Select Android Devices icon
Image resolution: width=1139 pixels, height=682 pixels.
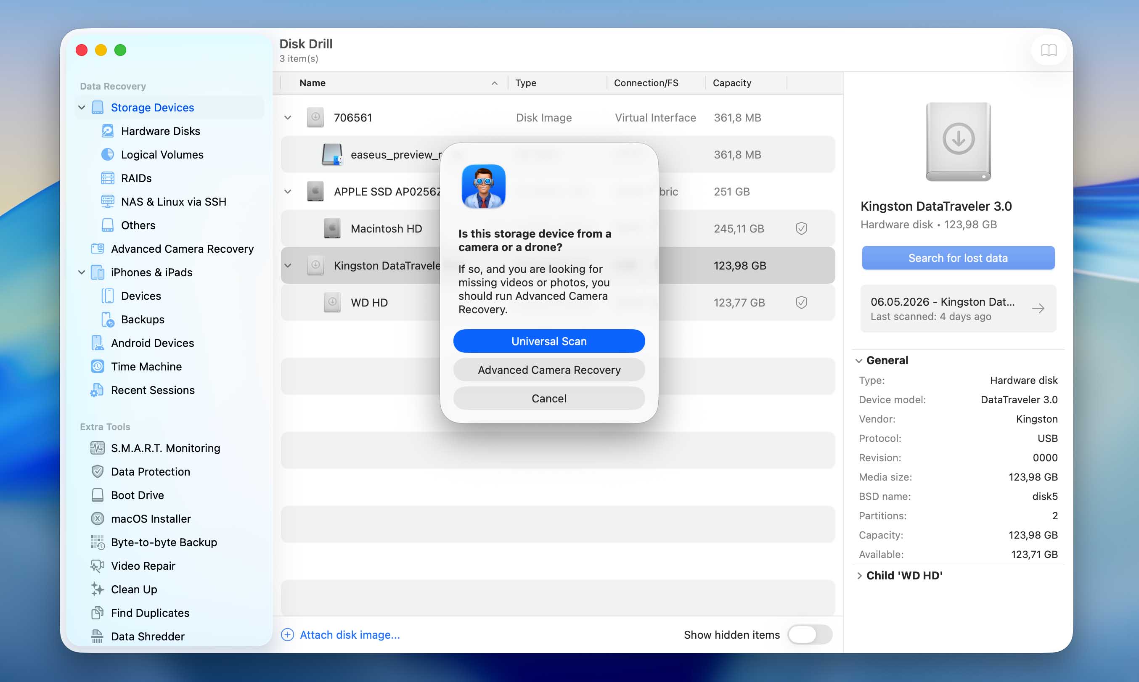[x=98, y=343]
